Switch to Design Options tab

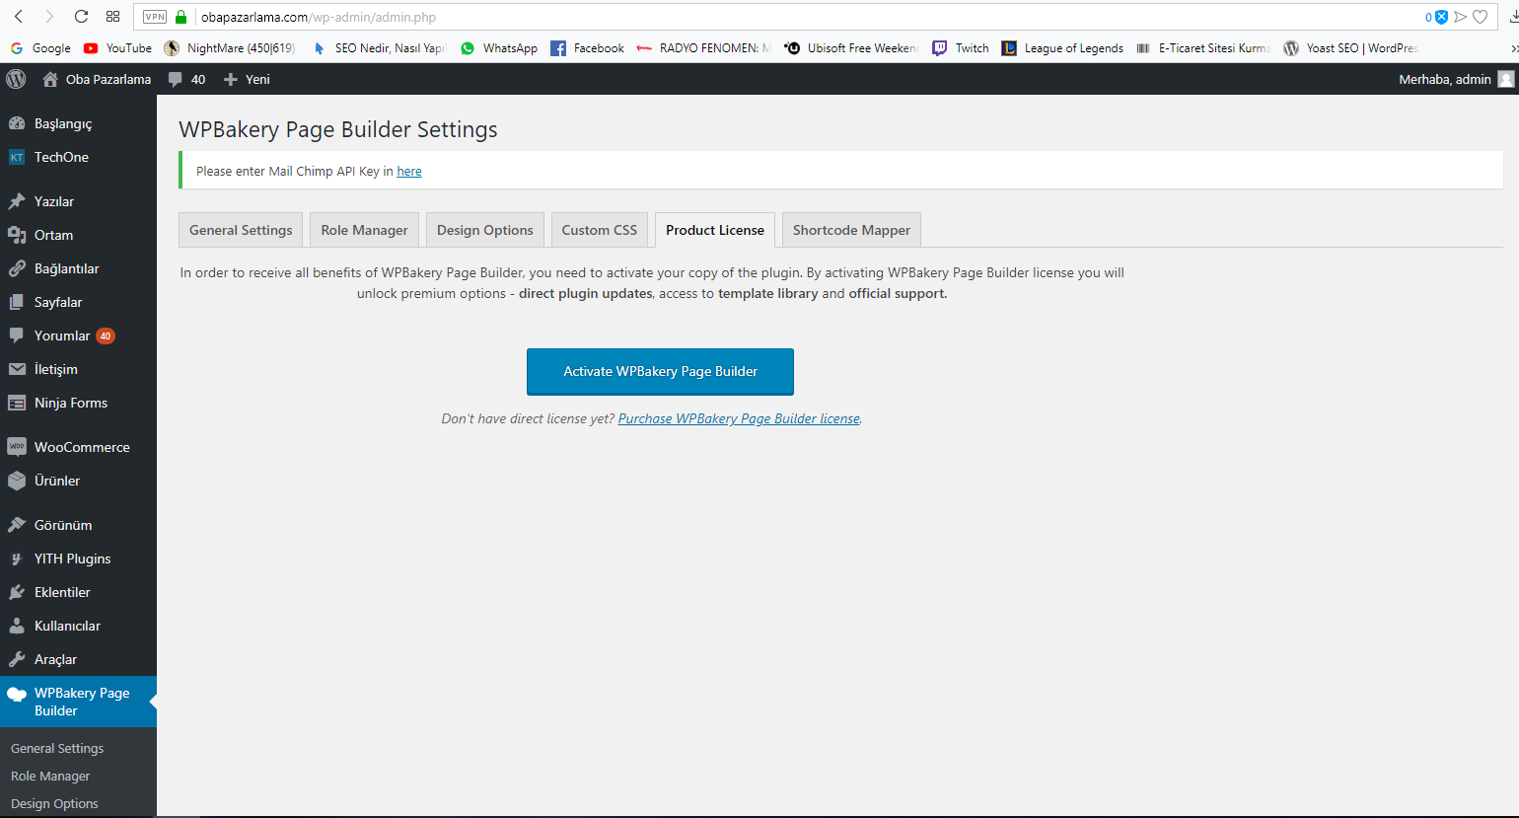pyautogui.click(x=485, y=230)
